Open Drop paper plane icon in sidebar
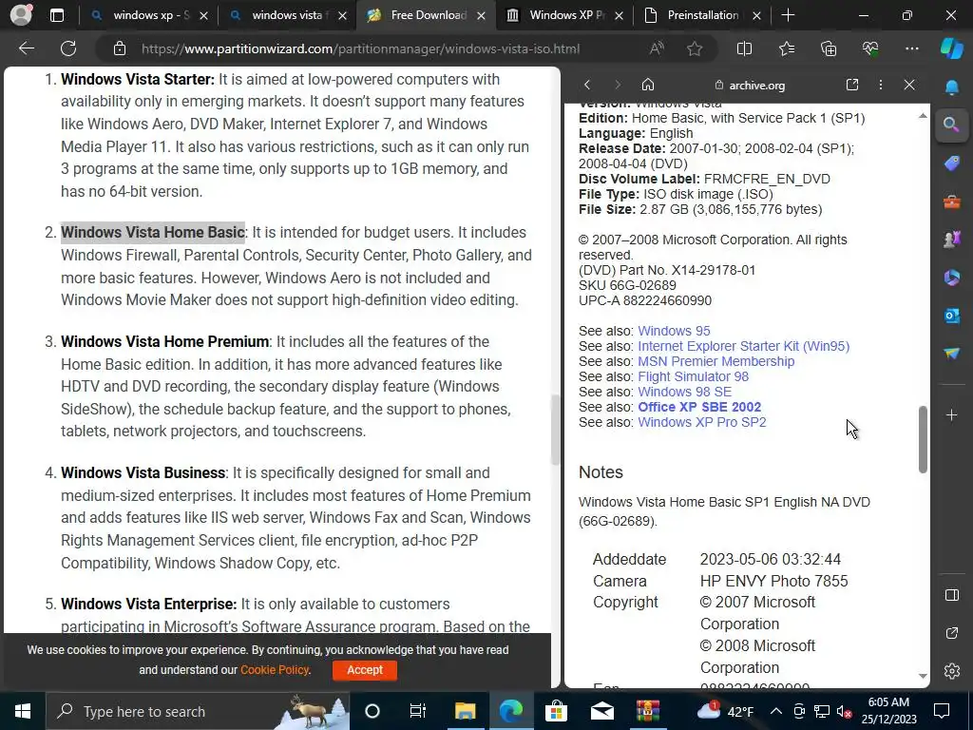973x730 pixels. (951, 354)
